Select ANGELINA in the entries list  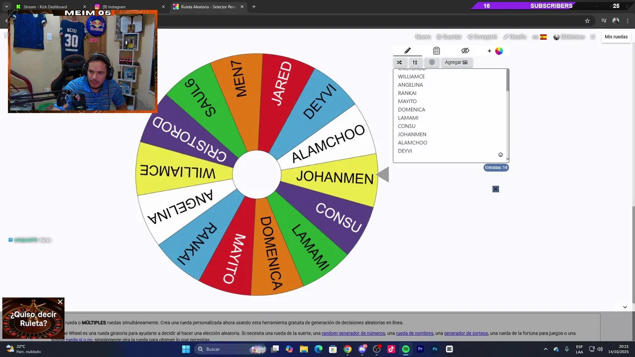pyautogui.click(x=410, y=85)
